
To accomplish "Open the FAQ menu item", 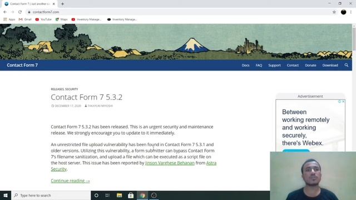I will pyautogui.click(x=259, y=66).
